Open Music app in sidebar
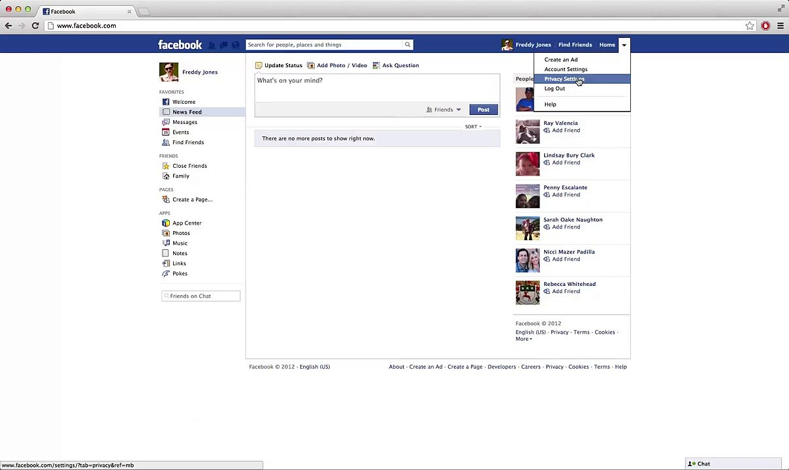Image resolution: width=789 pixels, height=470 pixels. [x=180, y=243]
